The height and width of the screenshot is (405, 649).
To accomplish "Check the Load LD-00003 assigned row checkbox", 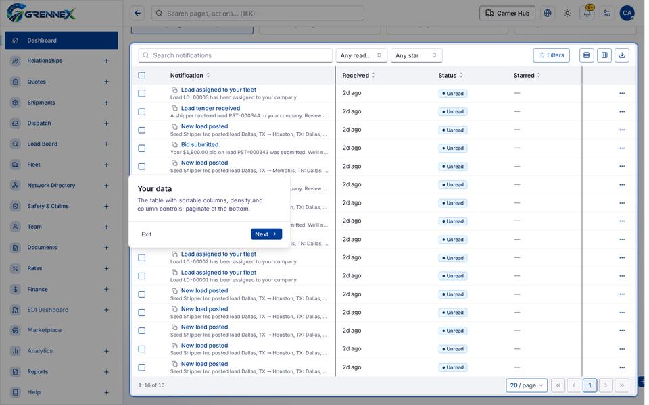I will tap(141, 93).
